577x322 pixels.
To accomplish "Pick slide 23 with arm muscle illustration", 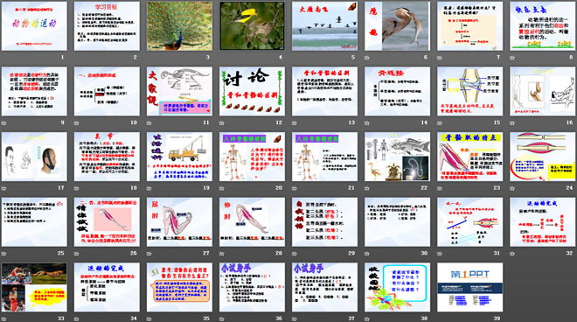I will click(470, 157).
